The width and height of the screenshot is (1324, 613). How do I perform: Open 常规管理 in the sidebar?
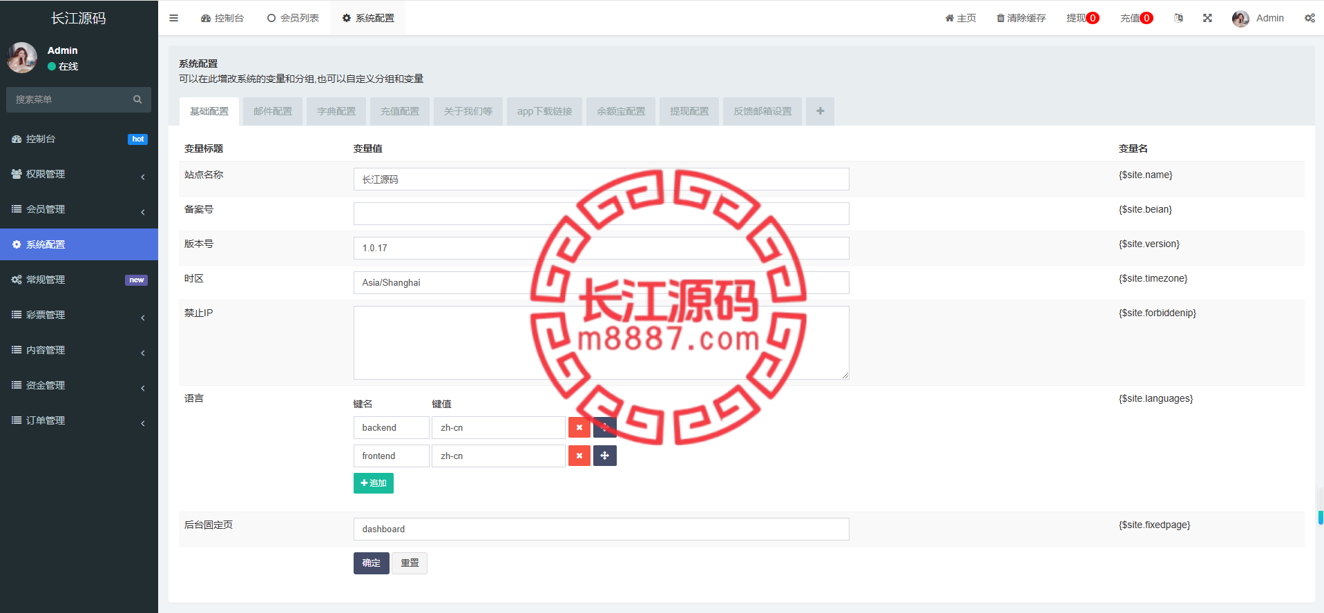click(79, 280)
